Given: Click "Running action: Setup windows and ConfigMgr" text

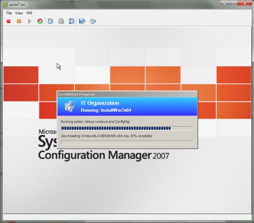Looking at the screenshot, I should tap(96, 122).
